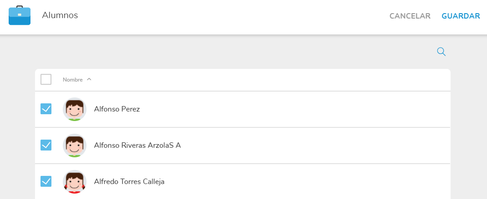Select the Alfonso Perez name text

(x=117, y=109)
